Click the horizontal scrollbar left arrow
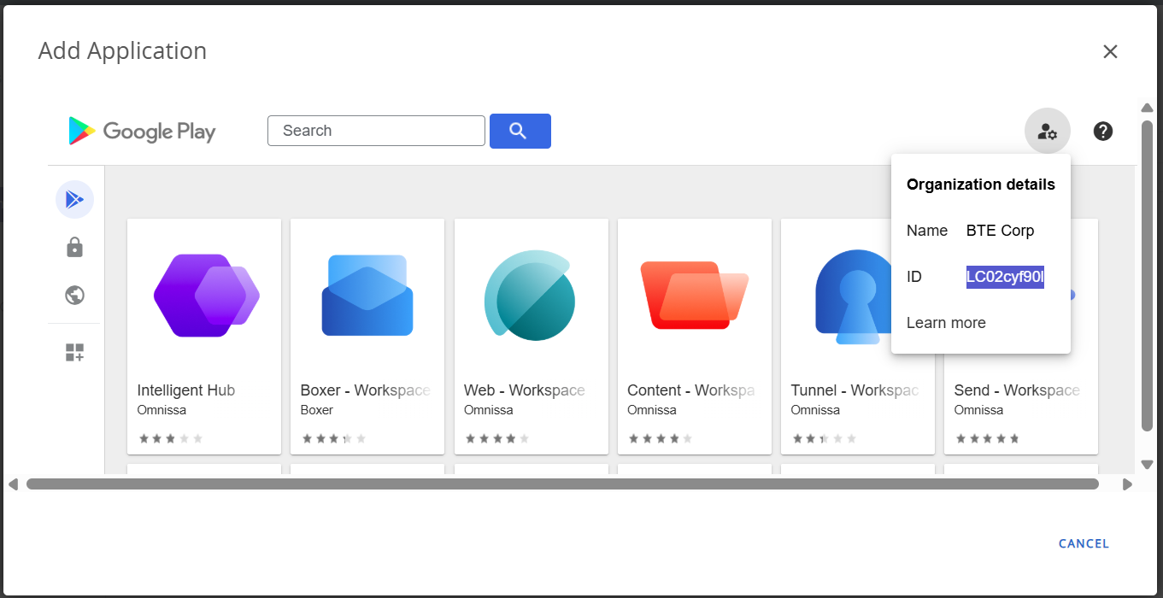The width and height of the screenshot is (1163, 598). coord(13,484)
